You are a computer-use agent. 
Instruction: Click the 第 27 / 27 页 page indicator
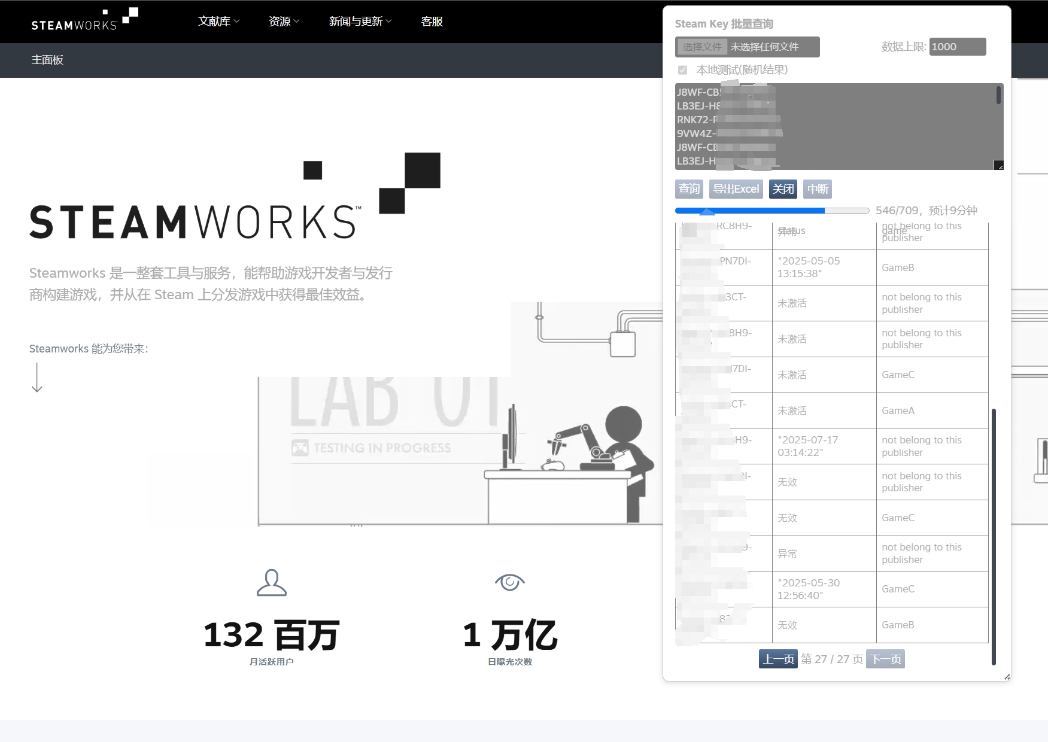[832, 659]
